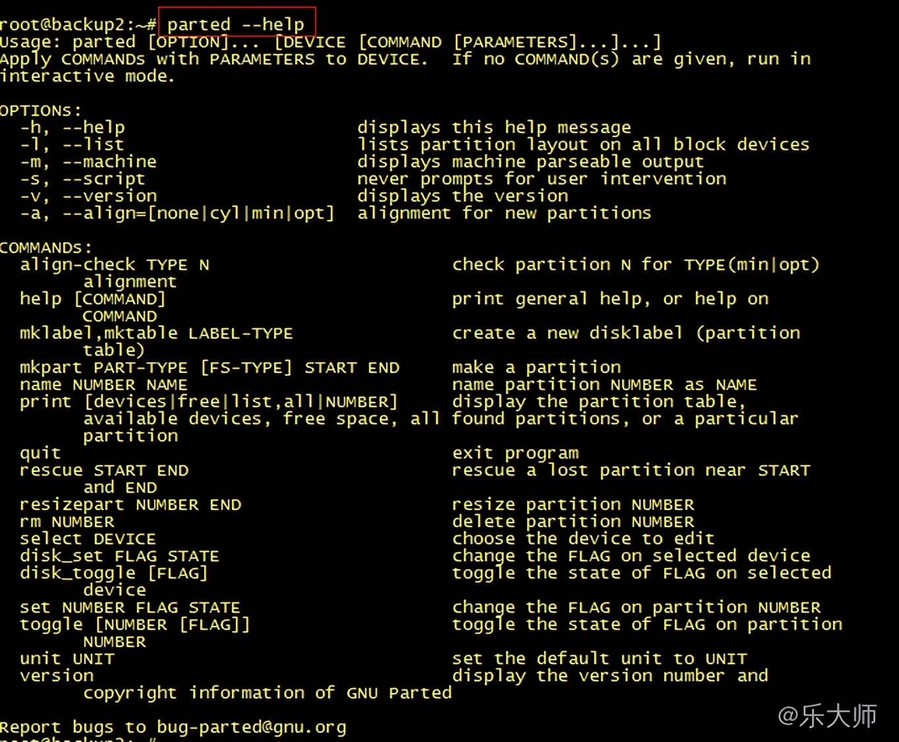
Task: Click the "rm NUMBER" command text
Action: click(x=67, y=522)
